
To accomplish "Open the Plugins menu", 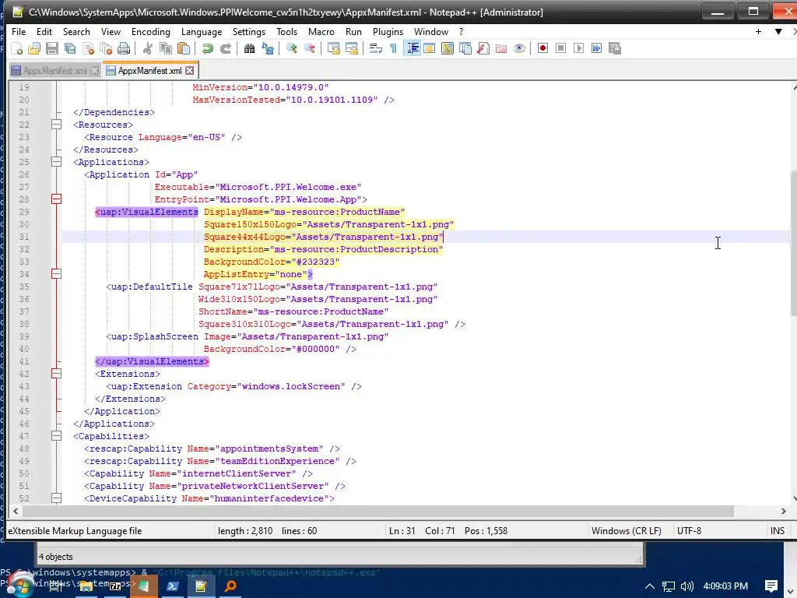I will point(388,31).
